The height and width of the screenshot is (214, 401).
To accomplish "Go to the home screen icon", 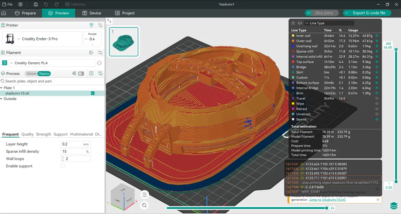I will pos(4,13).
